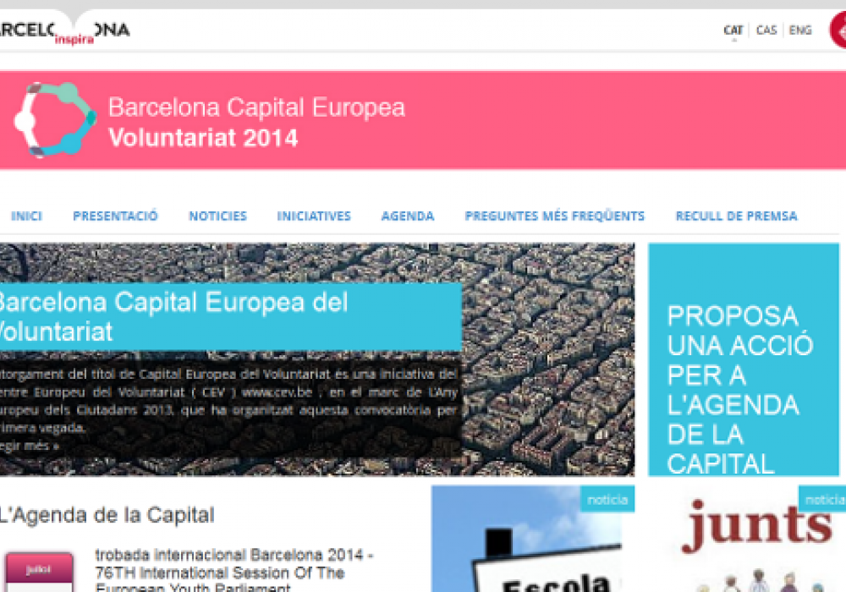Open the AGENDA menu item

[x=408, y=217]
